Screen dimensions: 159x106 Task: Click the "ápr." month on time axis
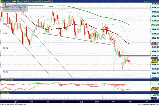(16, 101)
